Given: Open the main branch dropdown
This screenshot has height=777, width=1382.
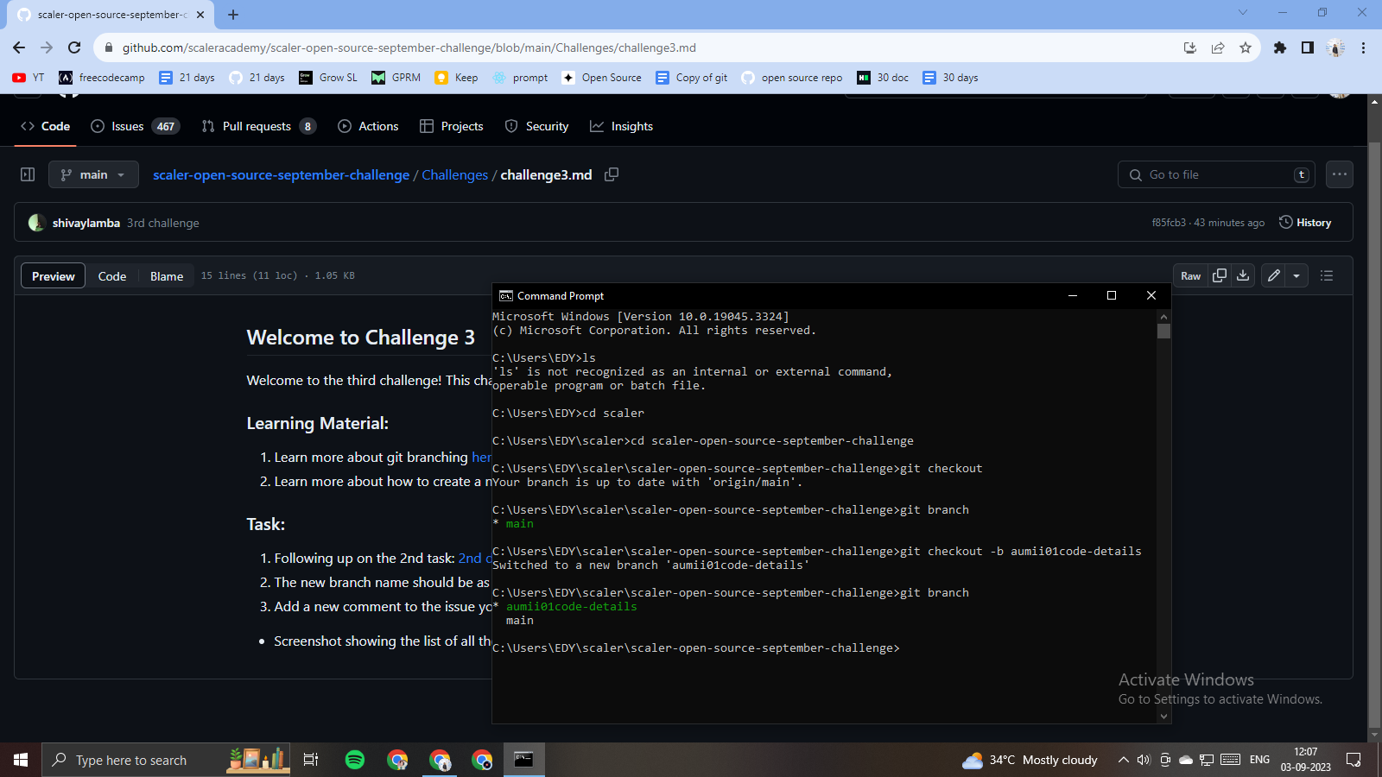Looking at the screenshot, I should point(93,174).
